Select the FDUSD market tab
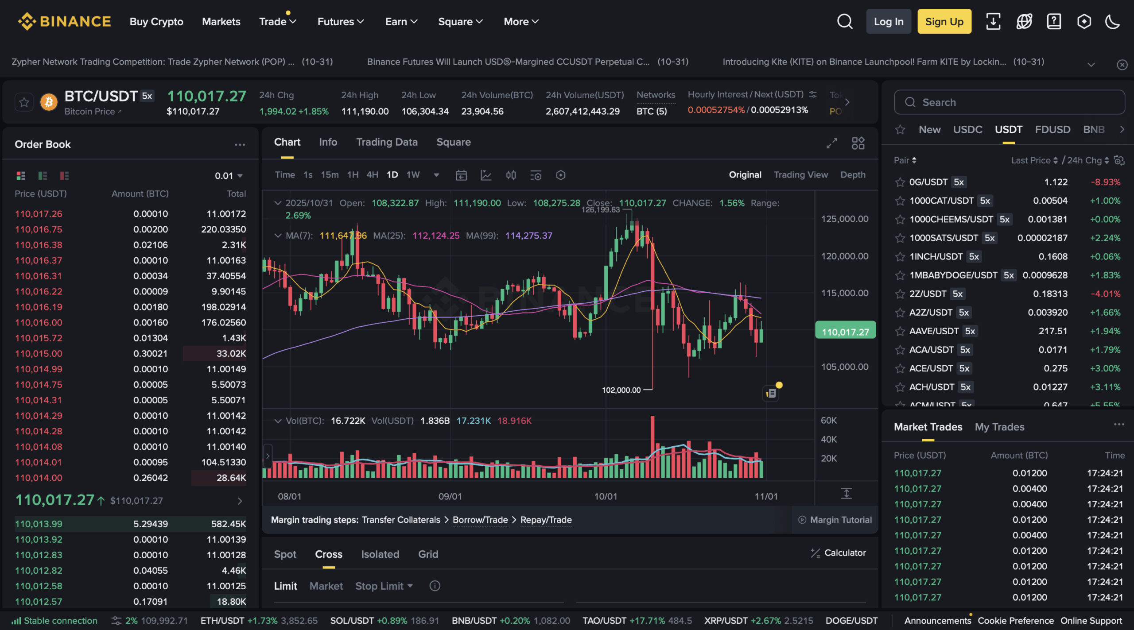 click(x=1052, y=130)
